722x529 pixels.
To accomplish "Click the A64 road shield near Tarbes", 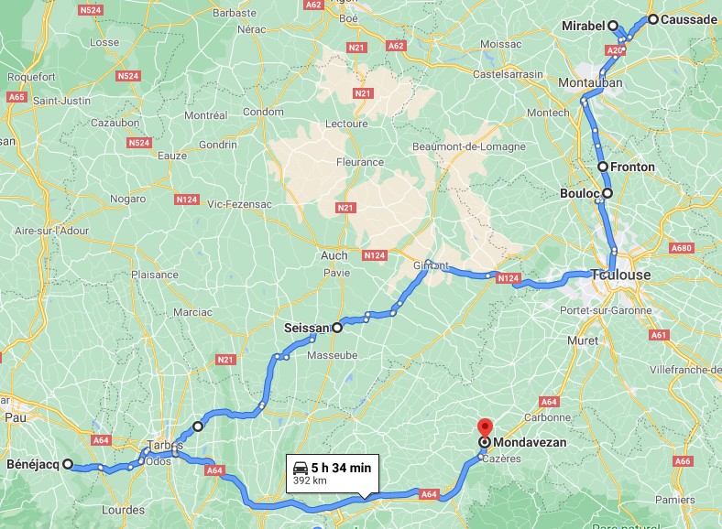I will click(x=214, y=470).
